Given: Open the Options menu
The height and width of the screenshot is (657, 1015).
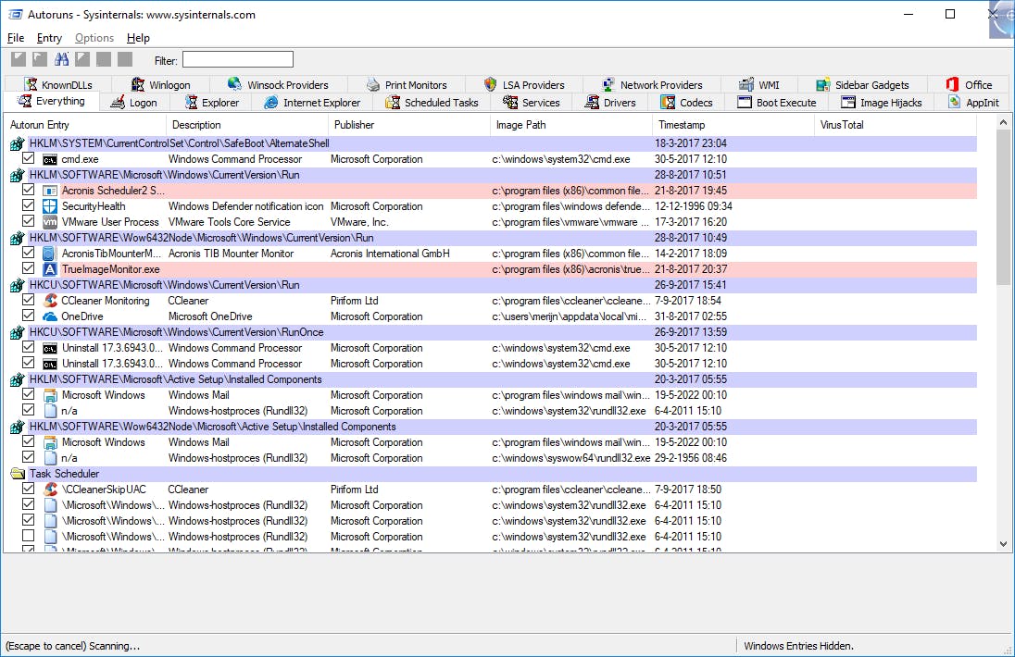Looking at the screenshot, I should [x=94, y=38].
